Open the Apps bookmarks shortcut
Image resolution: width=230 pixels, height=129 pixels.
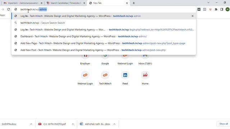3,15
